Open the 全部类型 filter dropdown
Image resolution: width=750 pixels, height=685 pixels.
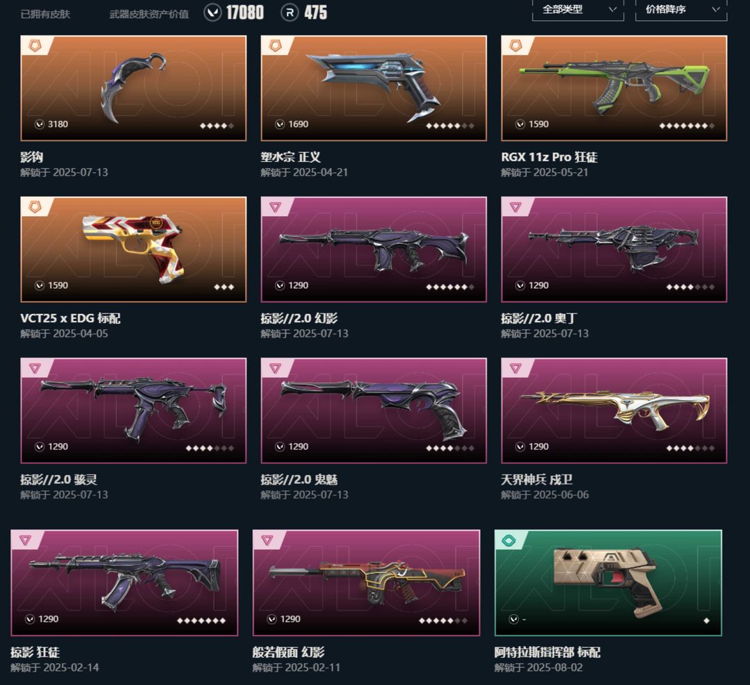point(578,10)
